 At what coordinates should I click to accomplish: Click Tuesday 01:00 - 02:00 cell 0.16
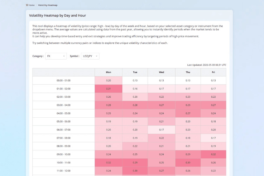[135, 89]
